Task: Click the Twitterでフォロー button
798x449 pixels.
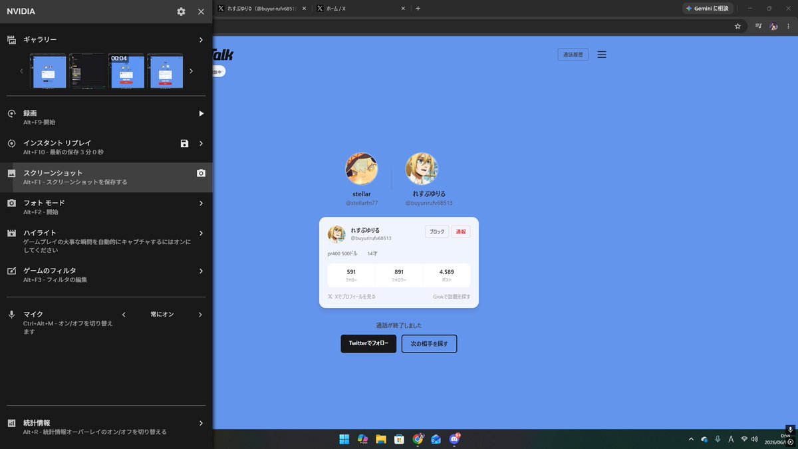Action: [x=368, y=344]
